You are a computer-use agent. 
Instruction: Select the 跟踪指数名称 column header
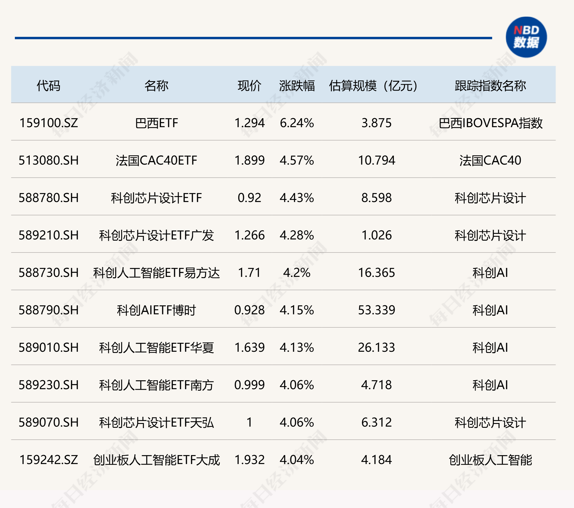[490, 86]
